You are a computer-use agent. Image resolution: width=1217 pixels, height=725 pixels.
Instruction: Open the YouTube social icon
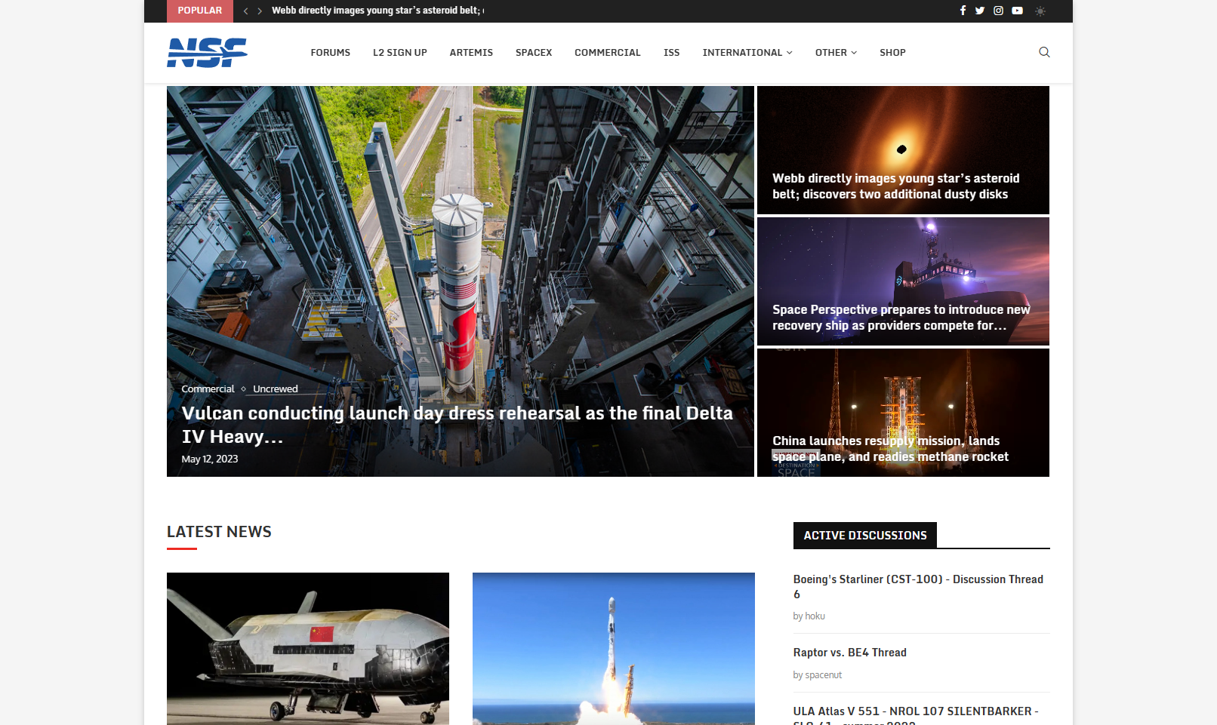coord(1018,11)
